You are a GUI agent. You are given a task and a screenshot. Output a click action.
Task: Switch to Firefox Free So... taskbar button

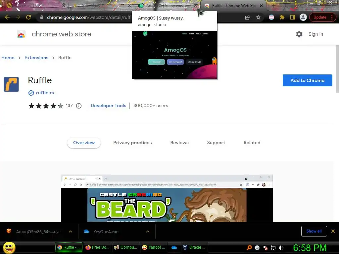[x=97, y=247]
